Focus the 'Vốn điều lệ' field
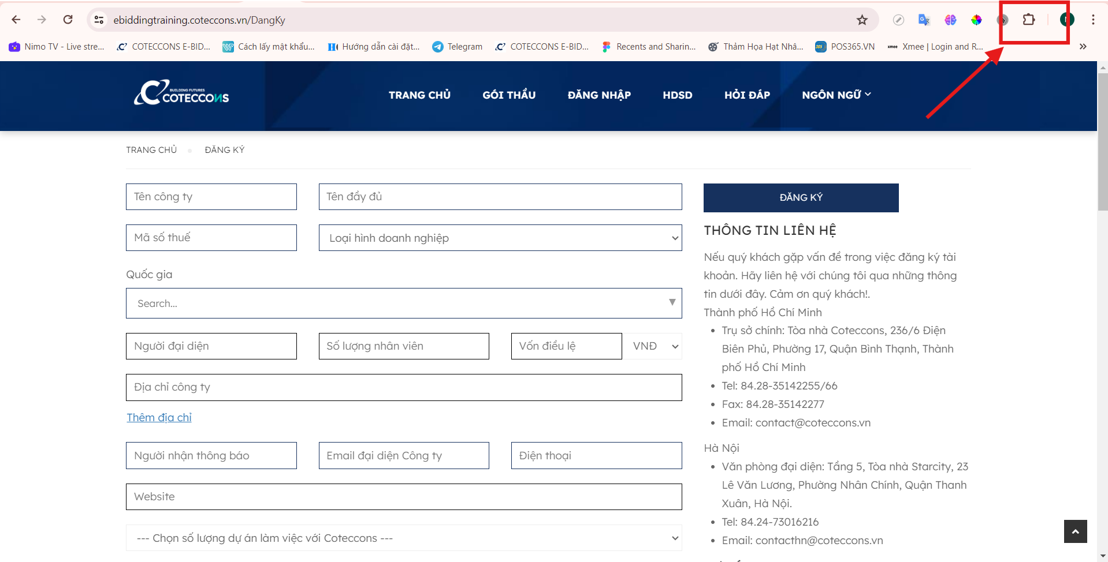1108x562 pixels. click(x=567, y=346)
